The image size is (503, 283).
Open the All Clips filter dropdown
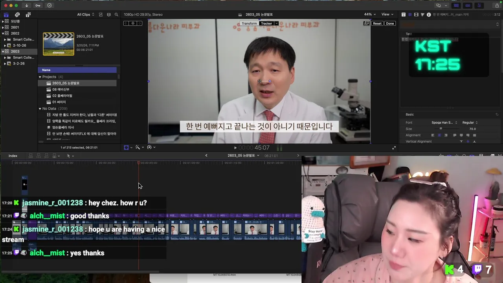tap(86, 15)
